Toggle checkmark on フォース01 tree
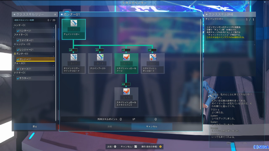The height and width of the screenshot is (151, 269). click(x=18, y=69)
